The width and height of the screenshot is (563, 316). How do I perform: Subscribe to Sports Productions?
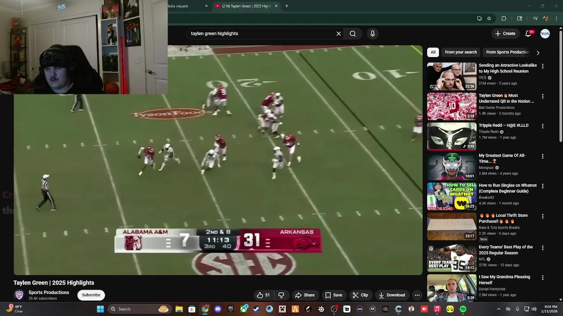point(91,295)
